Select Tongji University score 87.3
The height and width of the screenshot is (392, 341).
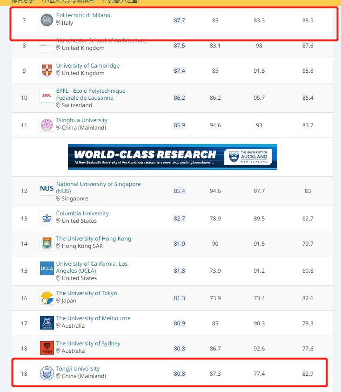pos(215,374)
